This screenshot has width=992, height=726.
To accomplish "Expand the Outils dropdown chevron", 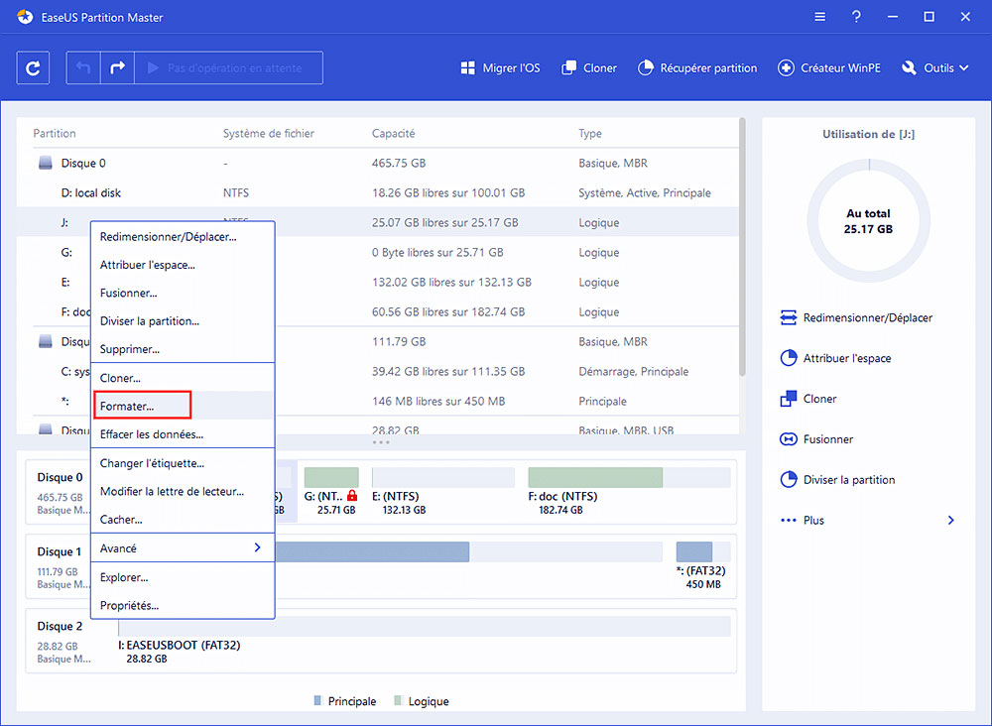I will (963, 67).
